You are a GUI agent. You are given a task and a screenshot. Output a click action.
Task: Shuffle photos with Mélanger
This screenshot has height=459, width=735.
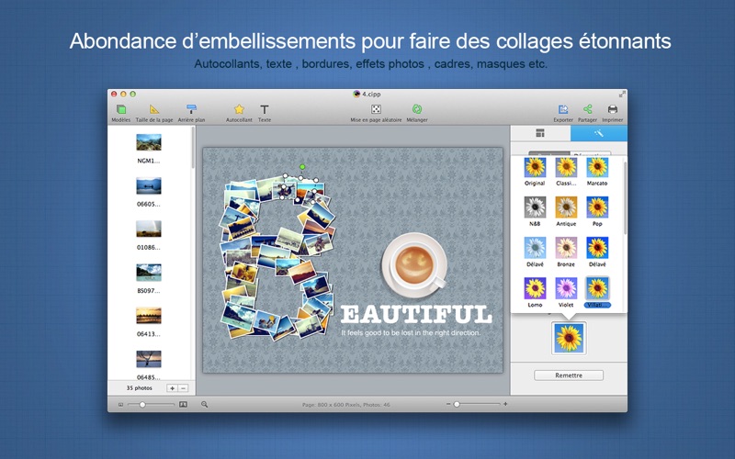pos(417,113)
